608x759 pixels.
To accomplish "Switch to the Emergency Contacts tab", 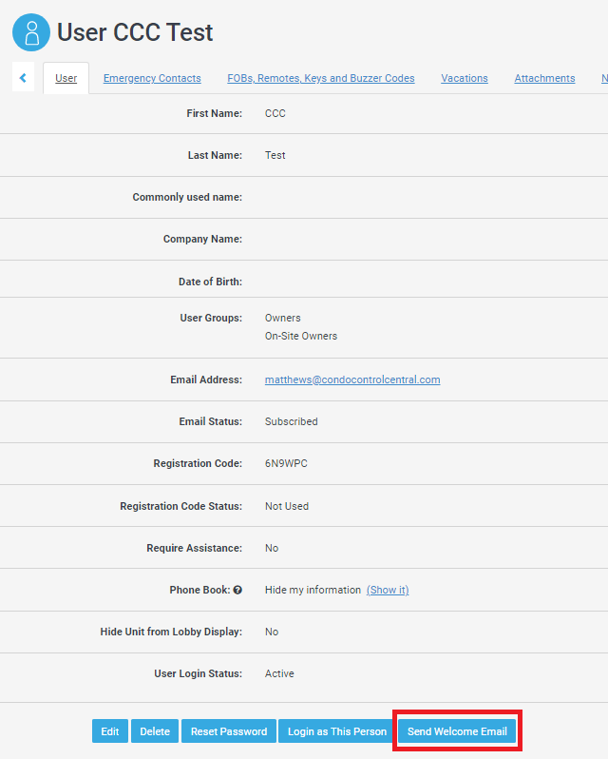I will (152, 79).
